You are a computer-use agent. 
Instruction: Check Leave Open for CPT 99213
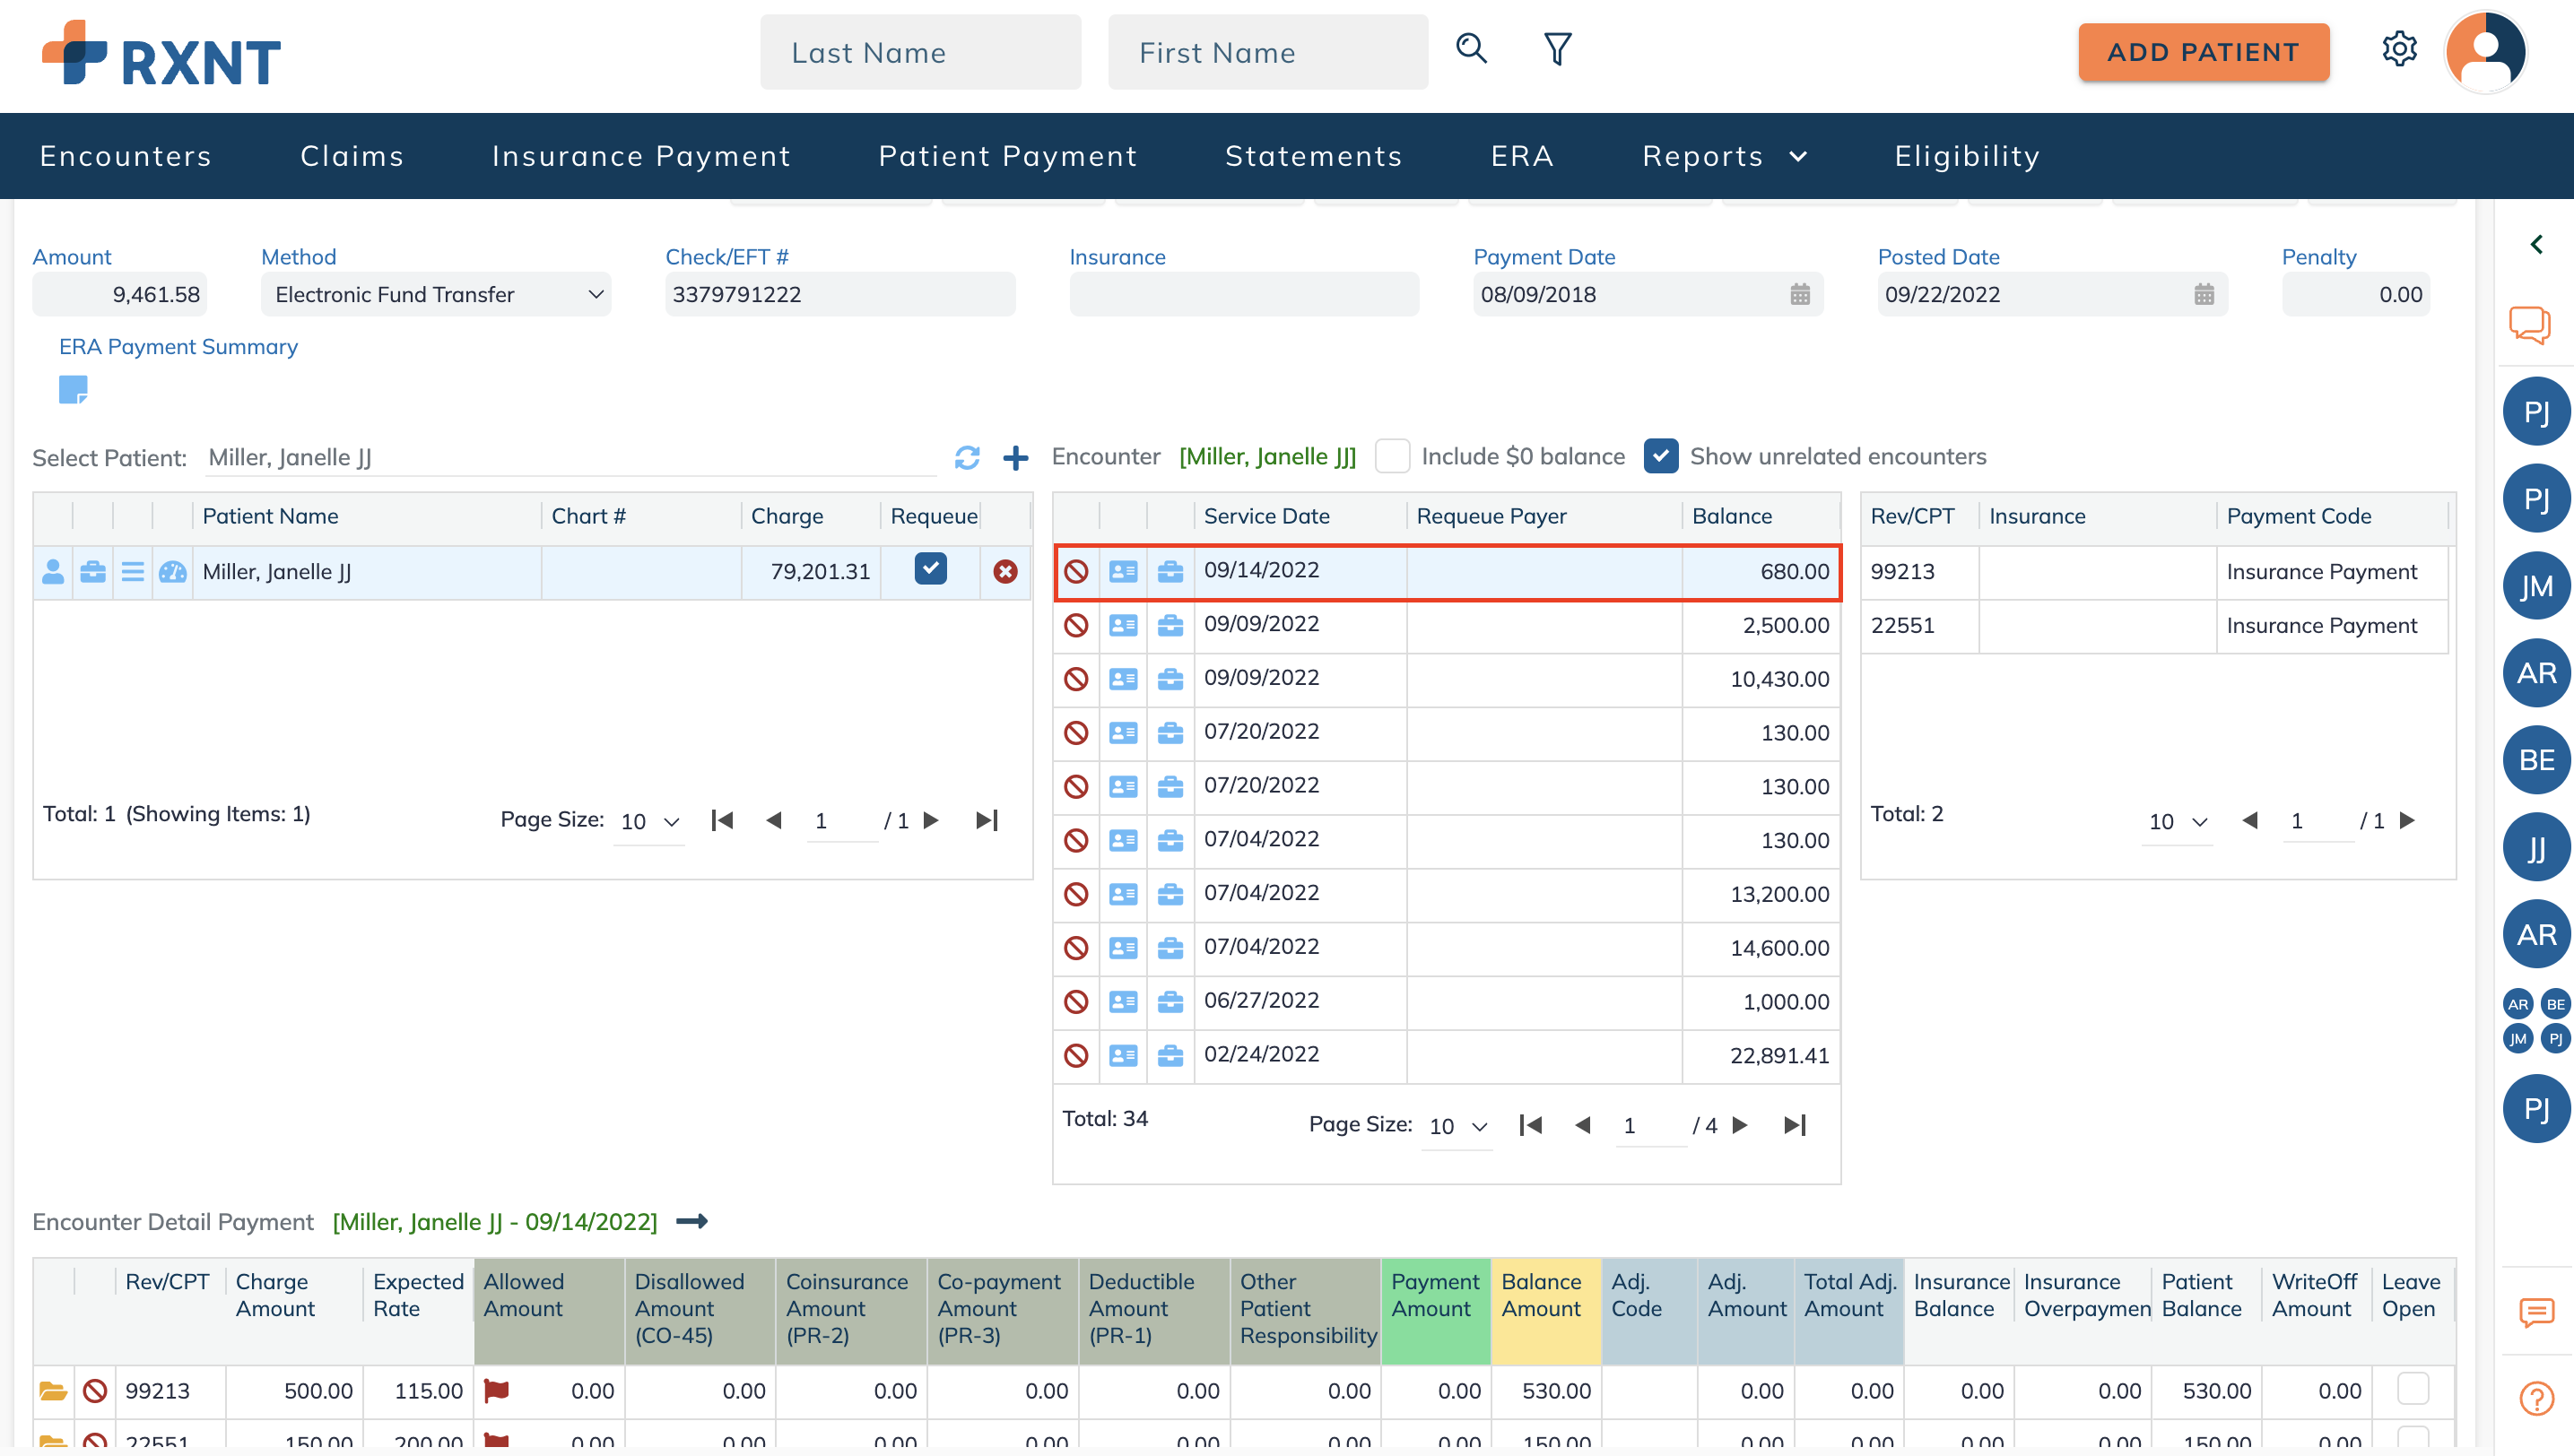pos(2413,1389)
